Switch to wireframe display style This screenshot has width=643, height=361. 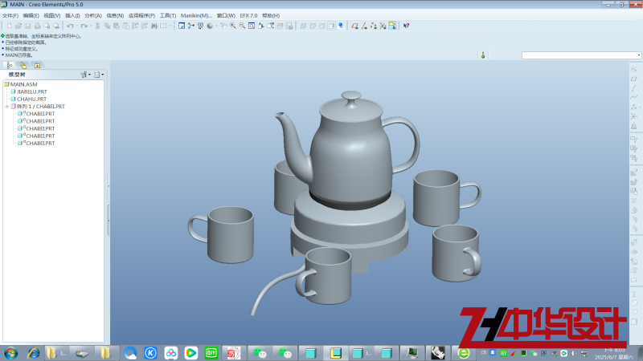[x=304, y=26]
